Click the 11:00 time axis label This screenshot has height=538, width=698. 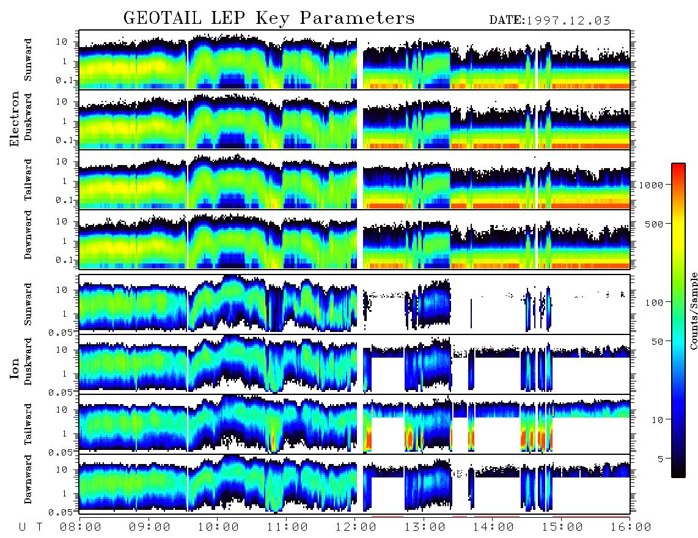pyautogui.click(x=287, y=527)
